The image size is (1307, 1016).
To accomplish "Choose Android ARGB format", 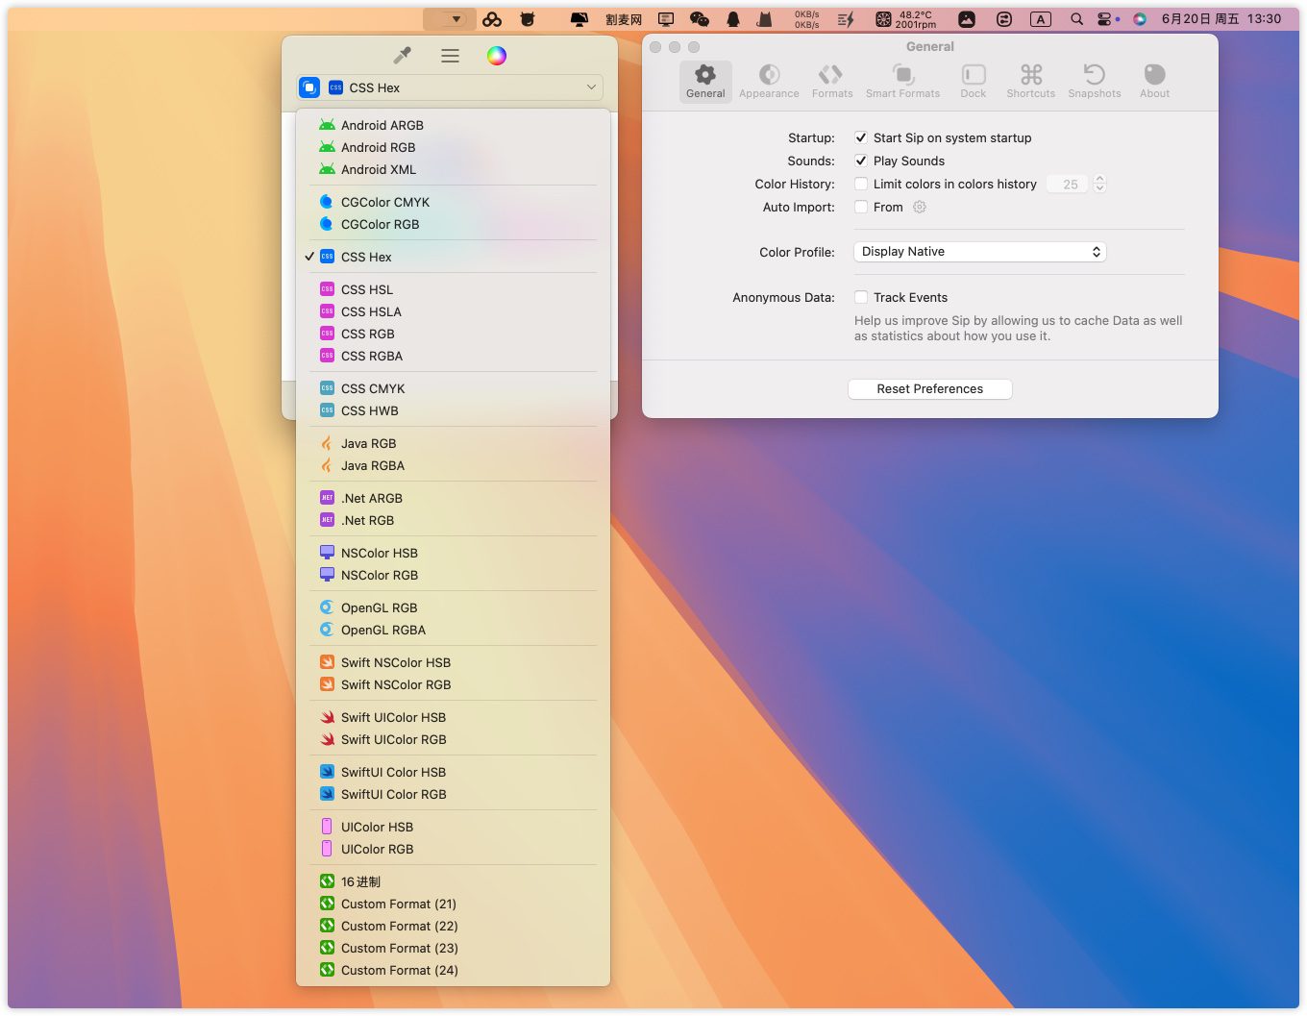I will (x=454, y=125).
